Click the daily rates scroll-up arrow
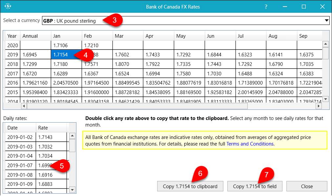 click(73, 136)
